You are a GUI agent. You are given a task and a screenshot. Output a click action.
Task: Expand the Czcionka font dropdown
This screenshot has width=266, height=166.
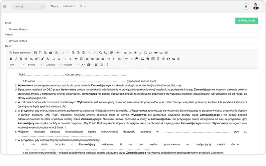pos(53,65)
